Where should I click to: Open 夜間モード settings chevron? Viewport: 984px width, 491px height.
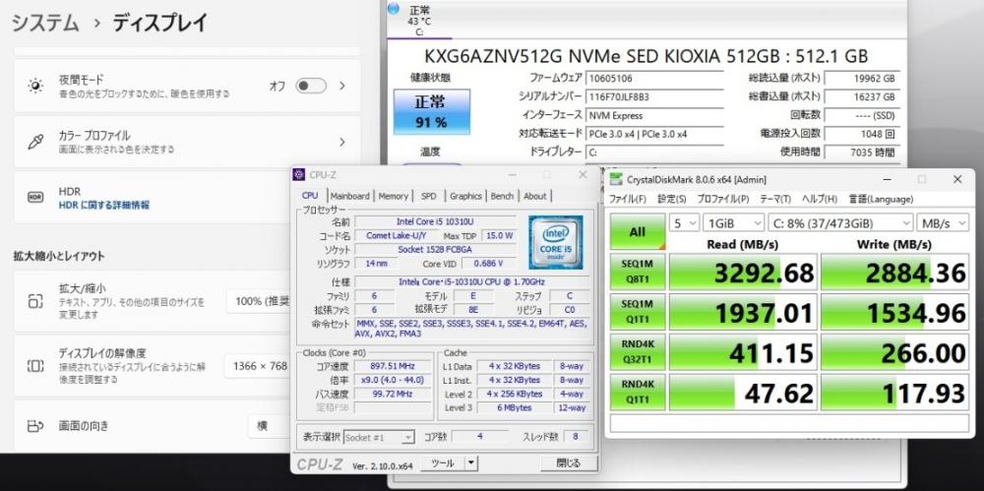(342, 86)
